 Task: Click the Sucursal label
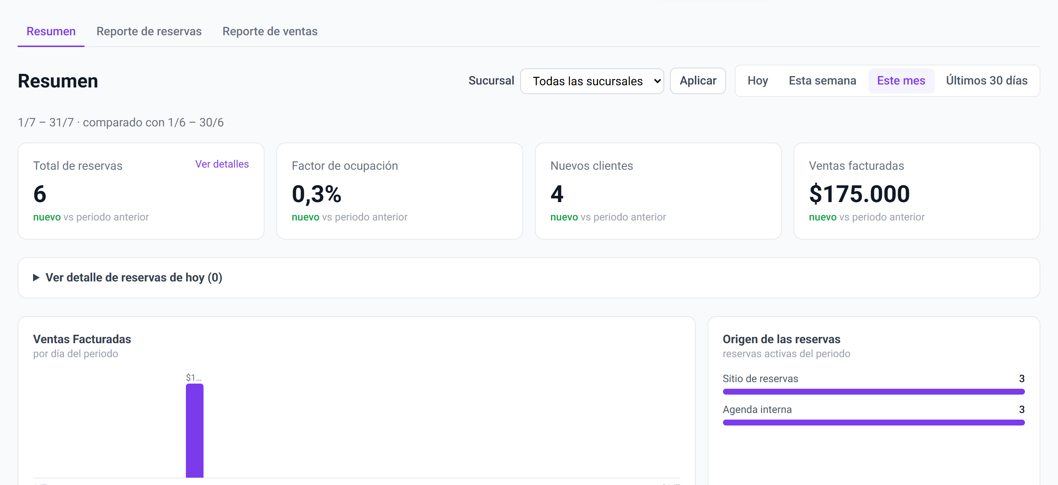pos(491,80)
